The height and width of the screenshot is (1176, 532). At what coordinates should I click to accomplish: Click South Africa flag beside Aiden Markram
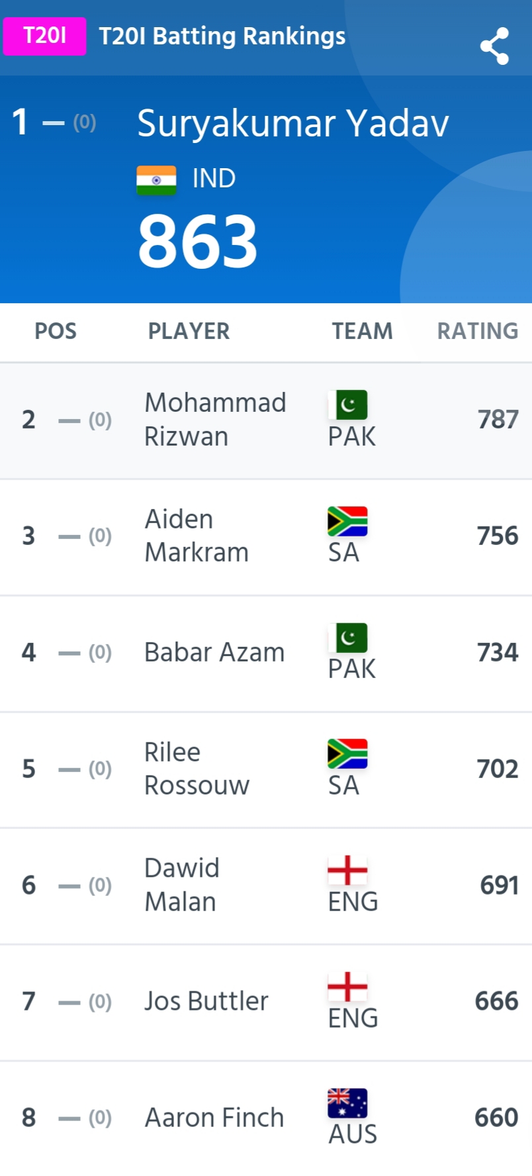pyautogui.click(x=348, y=521)
